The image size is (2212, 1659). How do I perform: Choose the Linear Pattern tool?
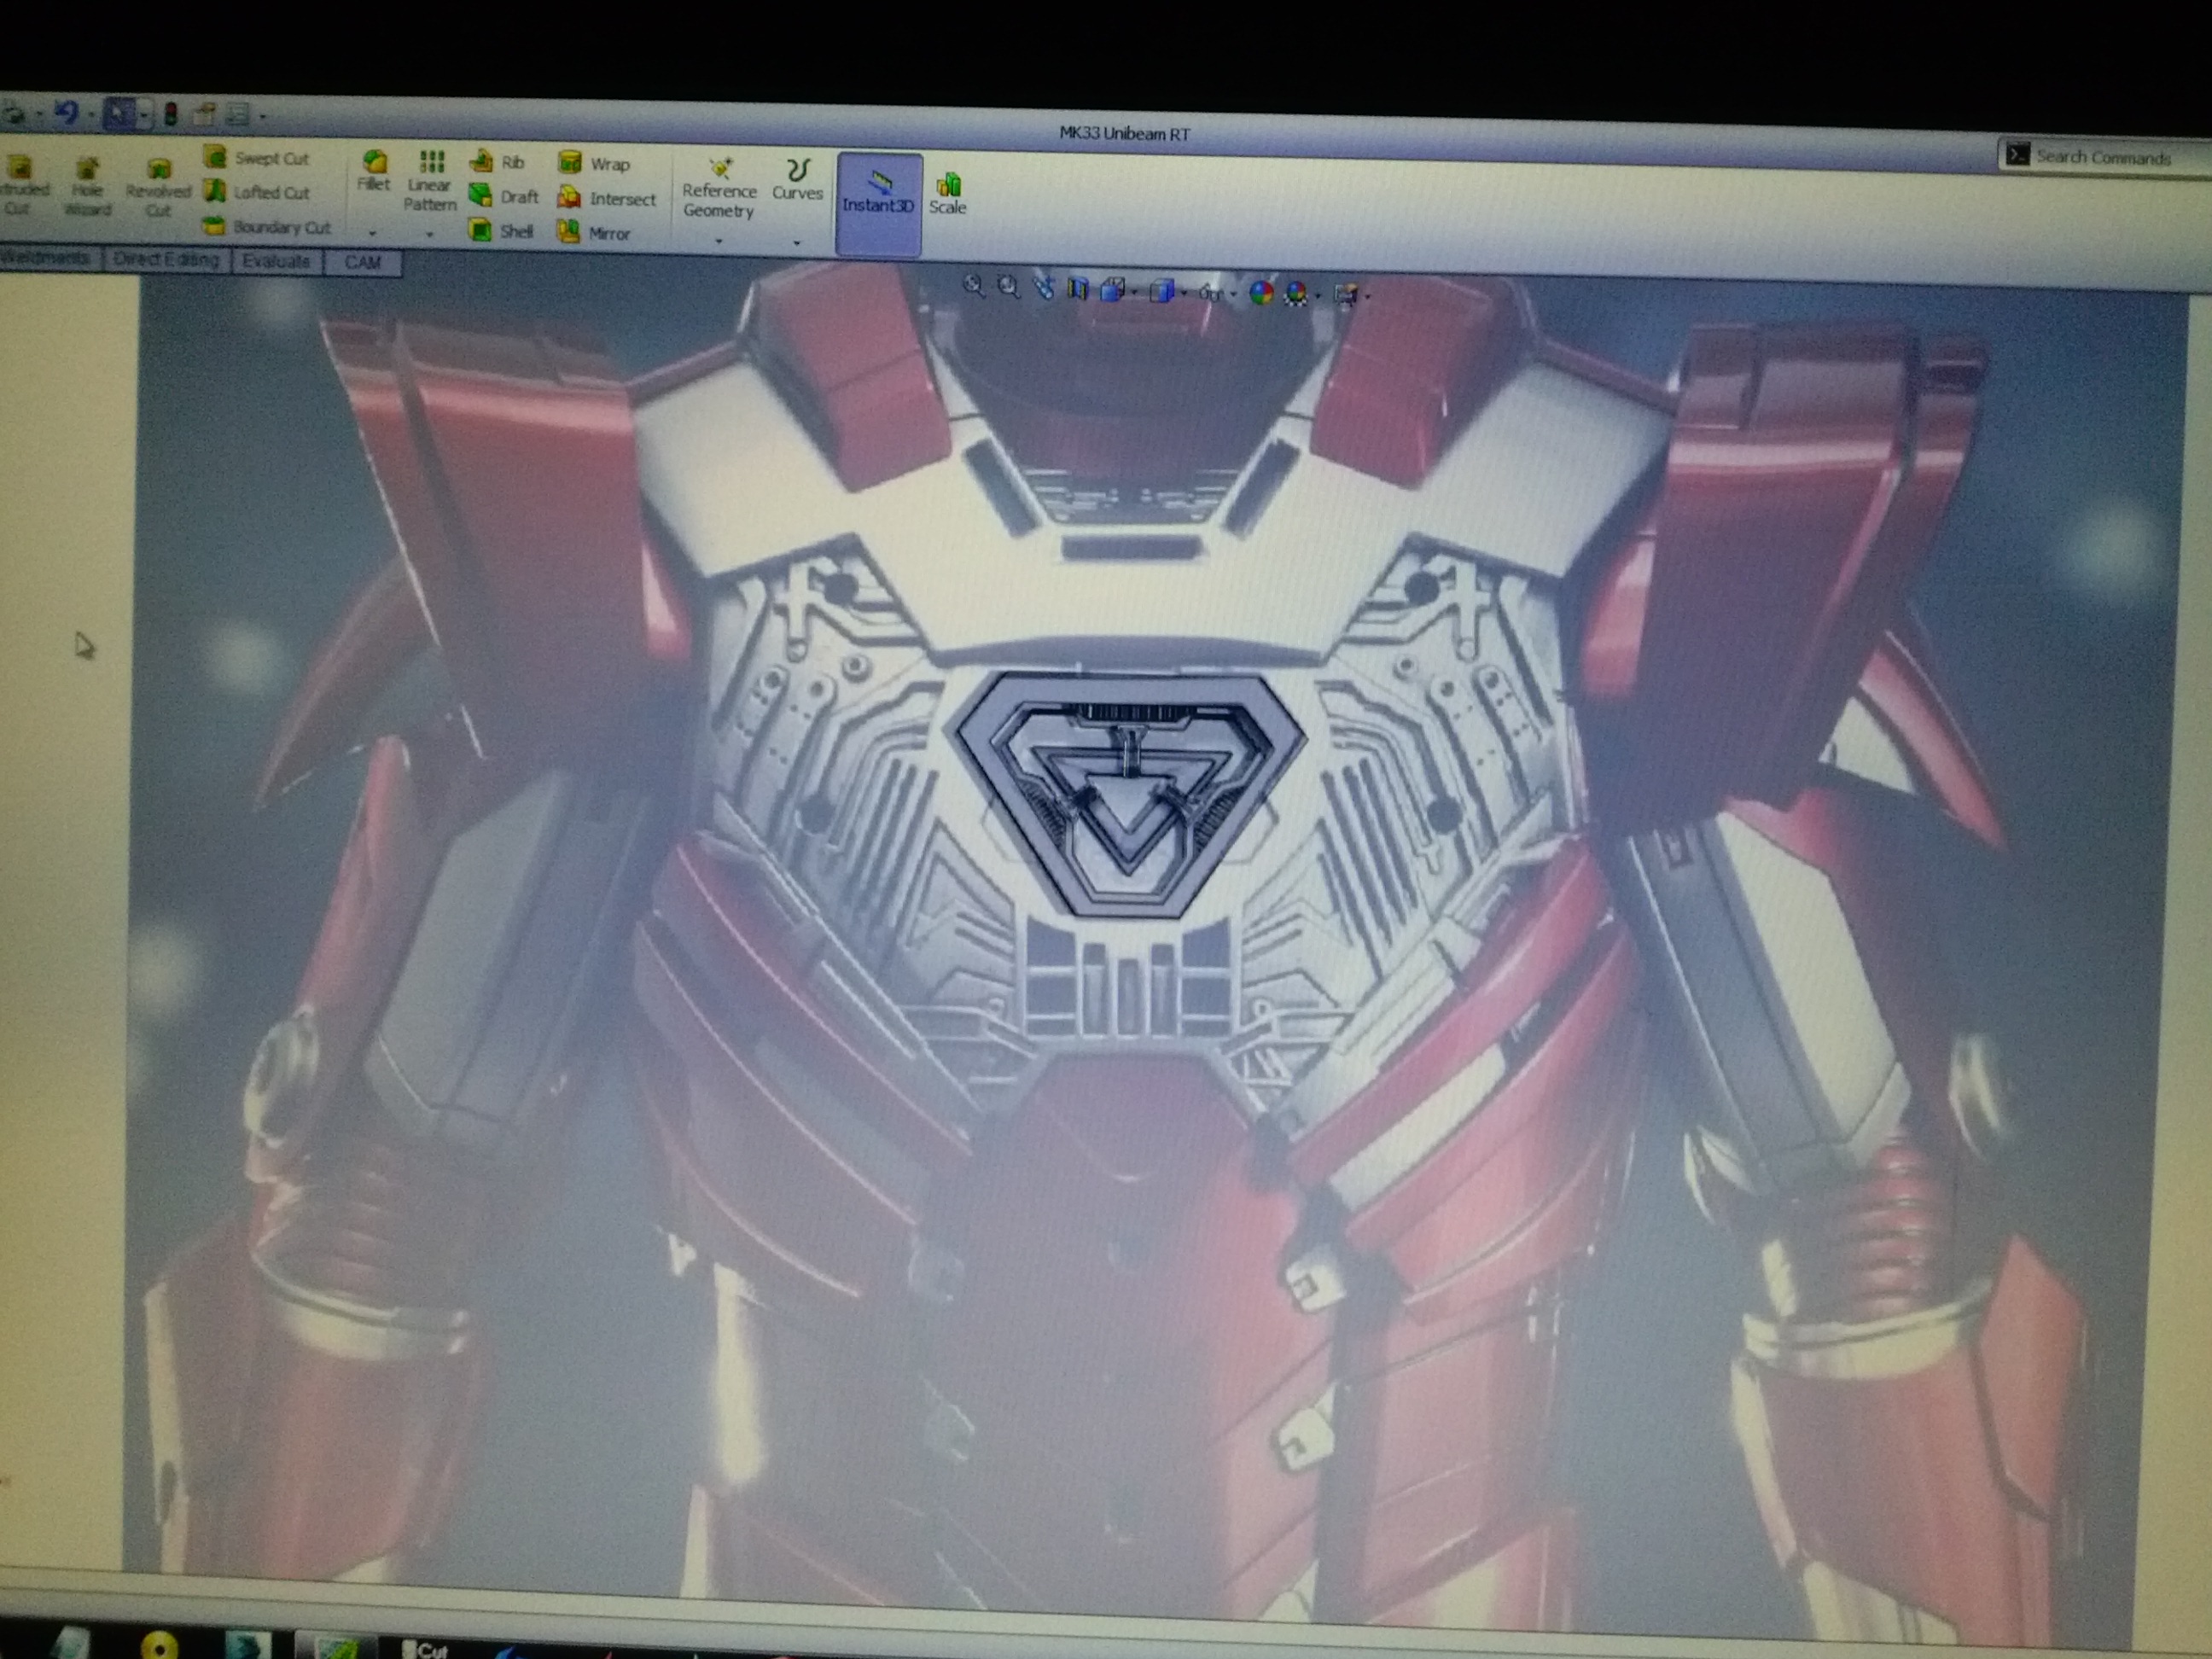pos(430,181)
